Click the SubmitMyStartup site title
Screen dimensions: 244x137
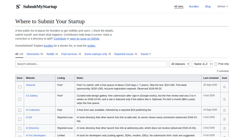40,7
